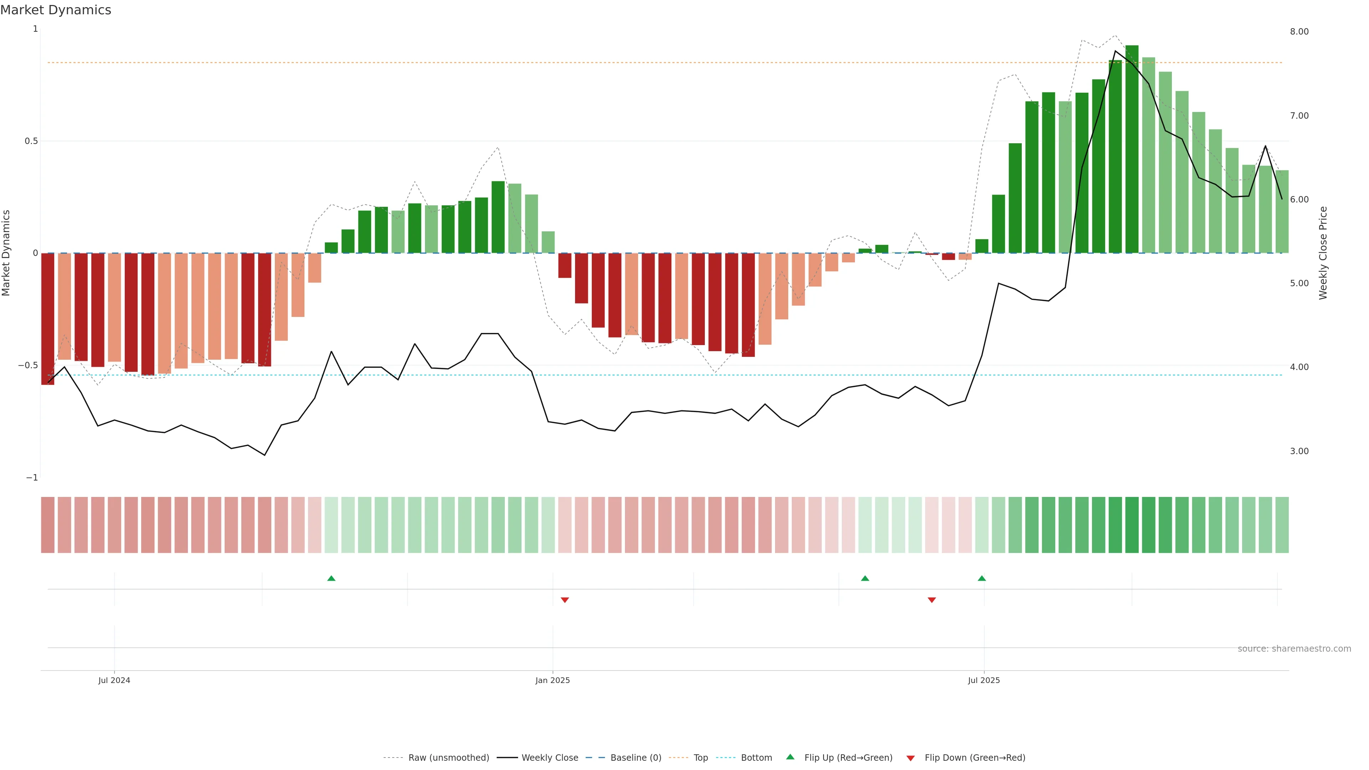Click green flip-up marker near May 2025
The height and width of the screenshot is (770, 1369).
[x=865, y=578]
